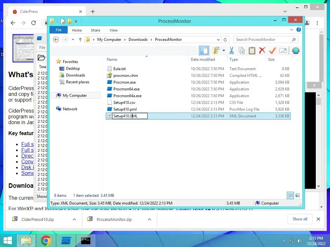
Task: Select My Computer in navigation pane
Action: pos(75,95)
